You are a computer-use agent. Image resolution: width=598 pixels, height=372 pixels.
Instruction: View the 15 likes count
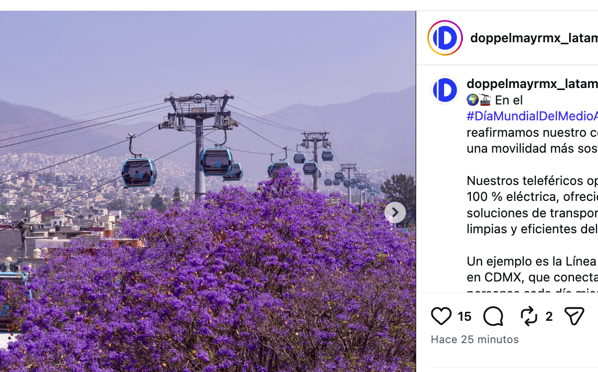[x=464, y=316]
